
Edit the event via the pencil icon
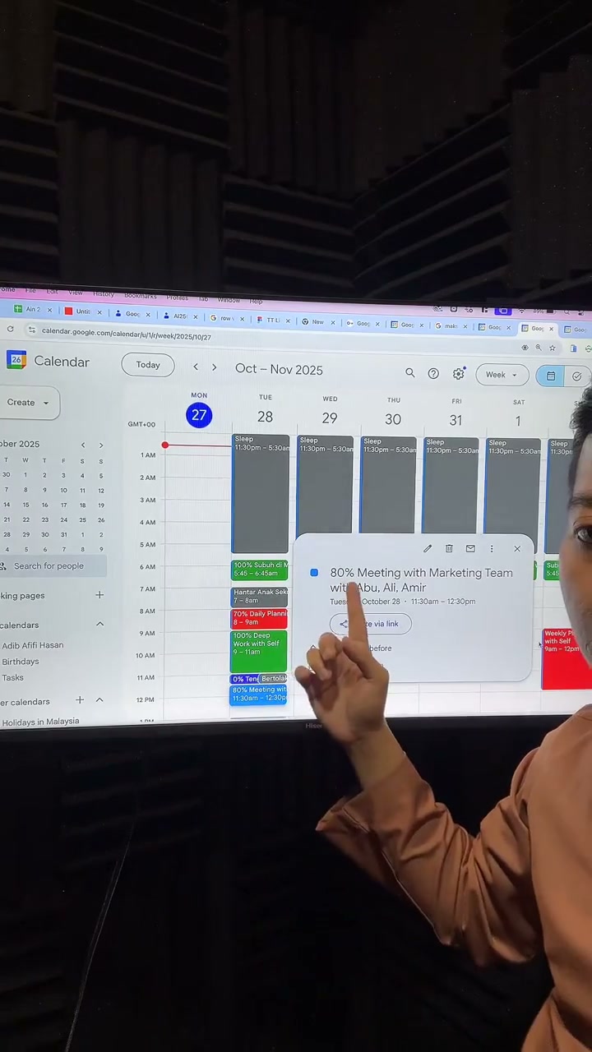click(428, 548)
